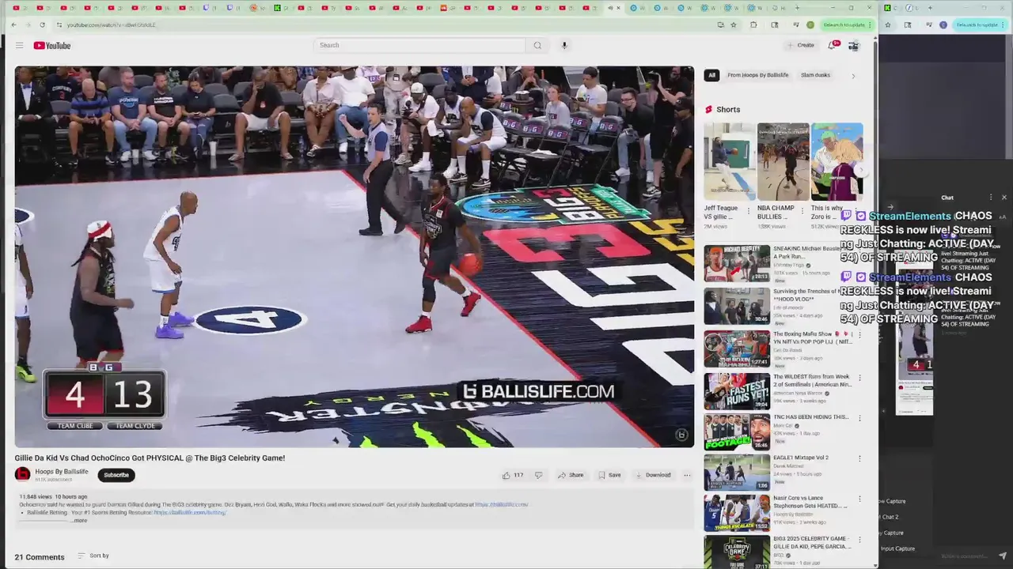
Task: Bookmark page with the star icon
Action: [x=734, y=24]
